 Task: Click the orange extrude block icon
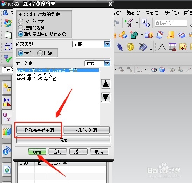(x=123, y=35)
